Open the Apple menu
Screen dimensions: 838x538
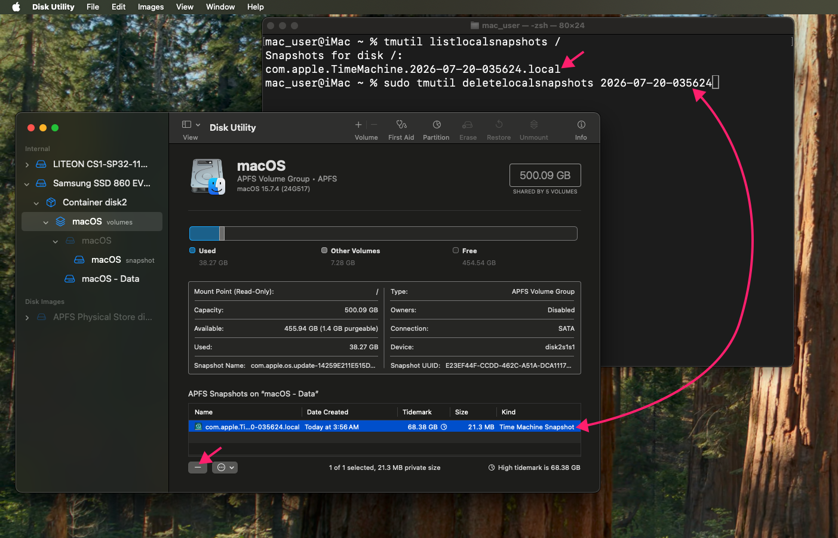tap(16, 7)
